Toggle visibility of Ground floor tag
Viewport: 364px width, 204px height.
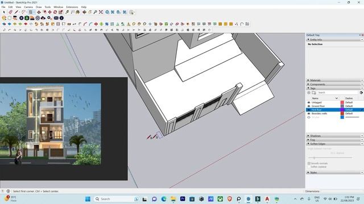tap(309, 106)
